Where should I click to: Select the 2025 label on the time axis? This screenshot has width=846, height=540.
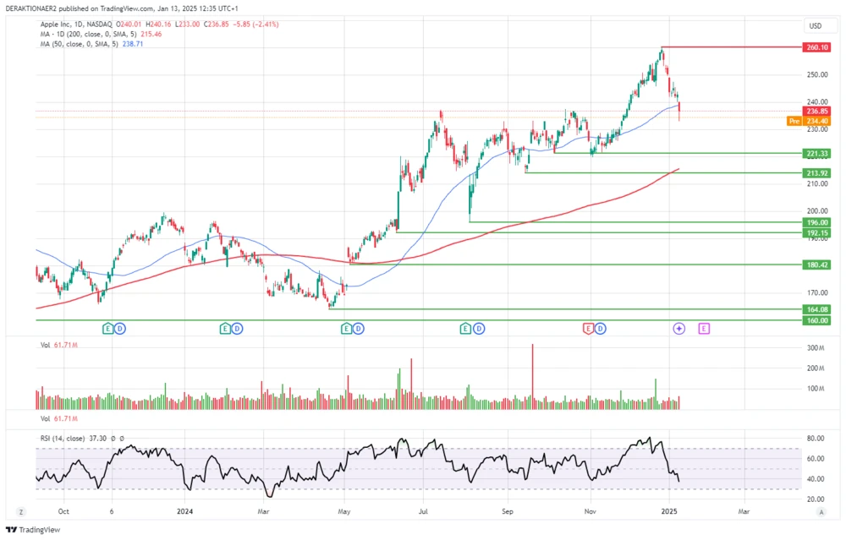click(671, 511)
